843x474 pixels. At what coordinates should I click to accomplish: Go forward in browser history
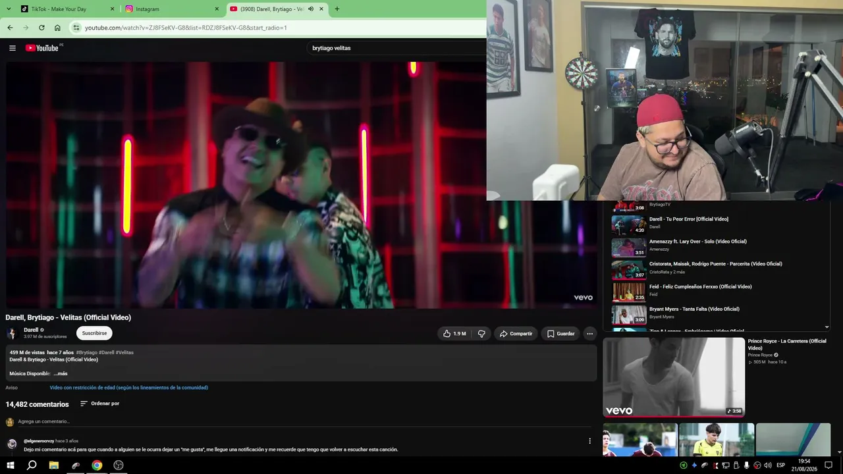coord(26,28)
